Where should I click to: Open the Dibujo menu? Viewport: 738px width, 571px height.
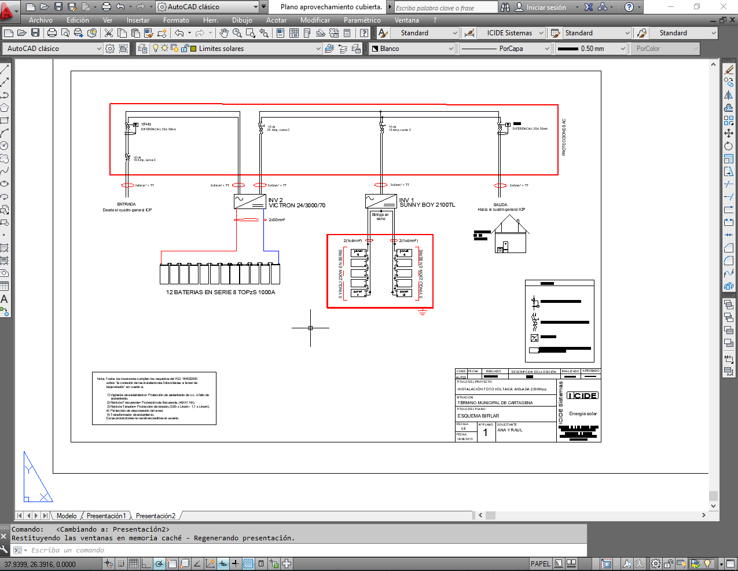click(242, 20)
